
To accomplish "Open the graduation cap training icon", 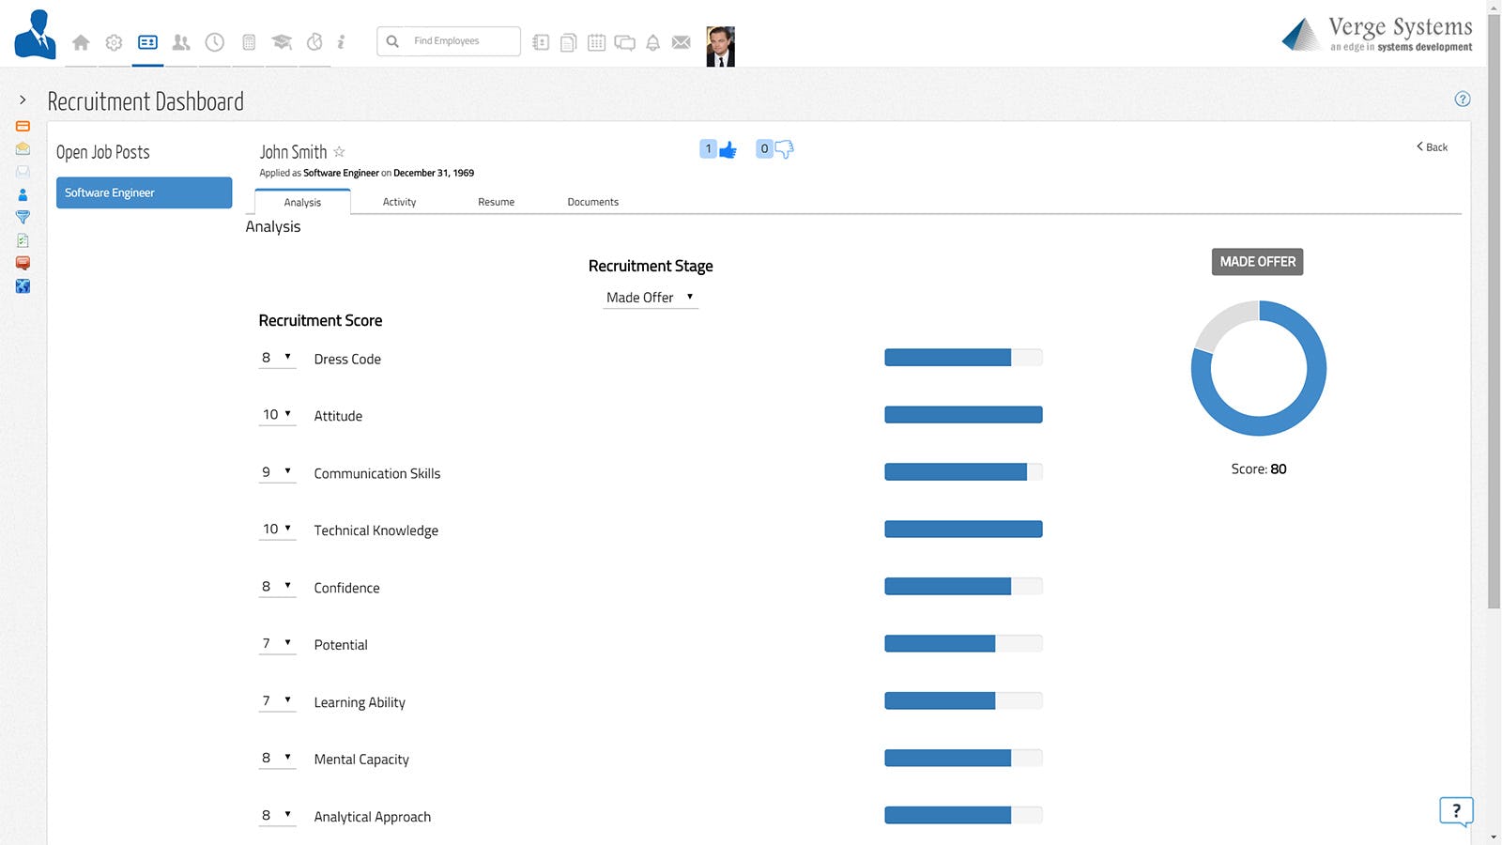I will tap(282, 42).
